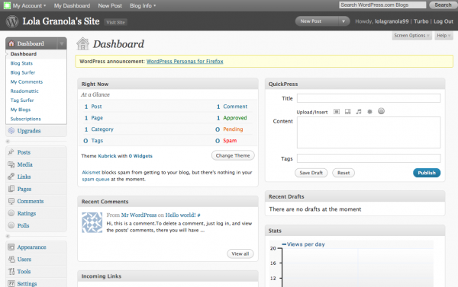Click the Add Media star icon in QuickPress
The height and width of the screenshot is (287, 458).
click(369, 112)
